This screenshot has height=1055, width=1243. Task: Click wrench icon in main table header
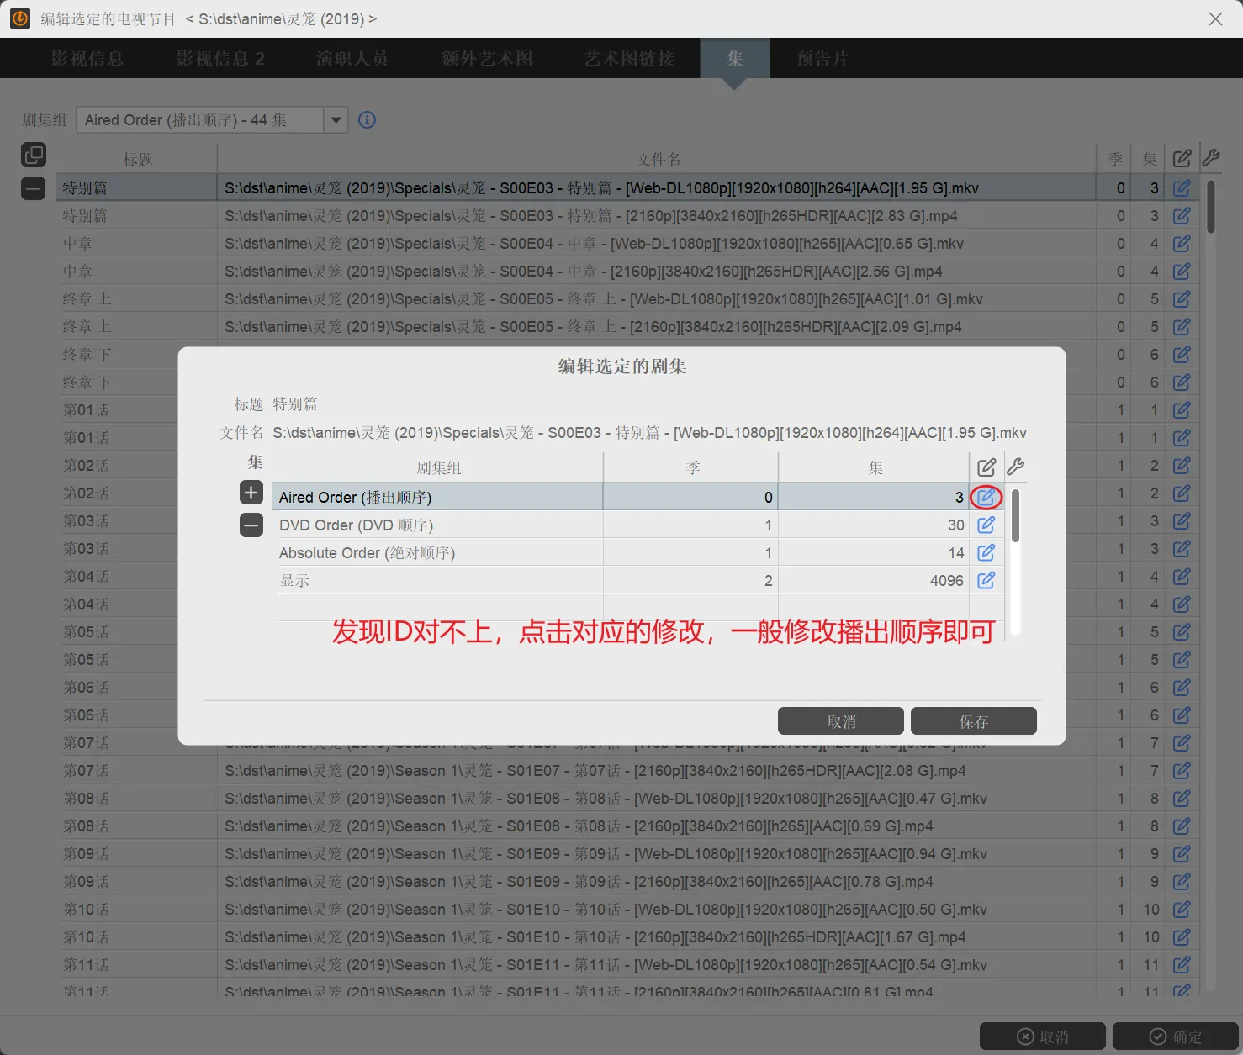(1211, 157)
